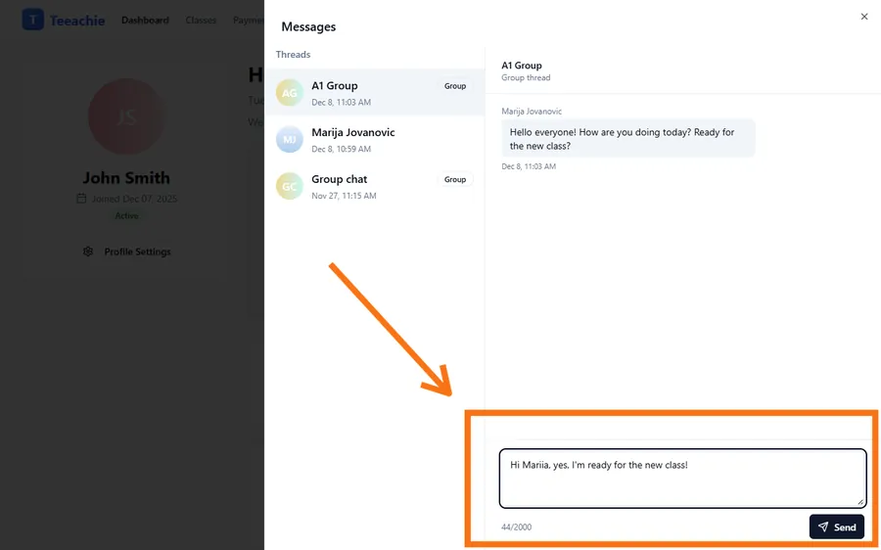The image size is (881, 550).
Task: Open the A1 Group thread
Action: [x=372, y=93]
